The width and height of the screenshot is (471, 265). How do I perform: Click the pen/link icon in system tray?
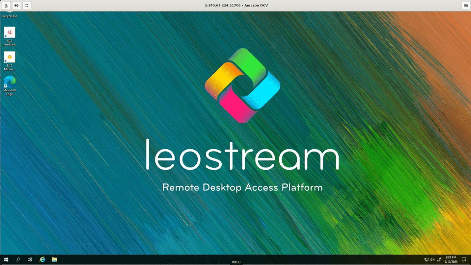(x=439, y=260)
